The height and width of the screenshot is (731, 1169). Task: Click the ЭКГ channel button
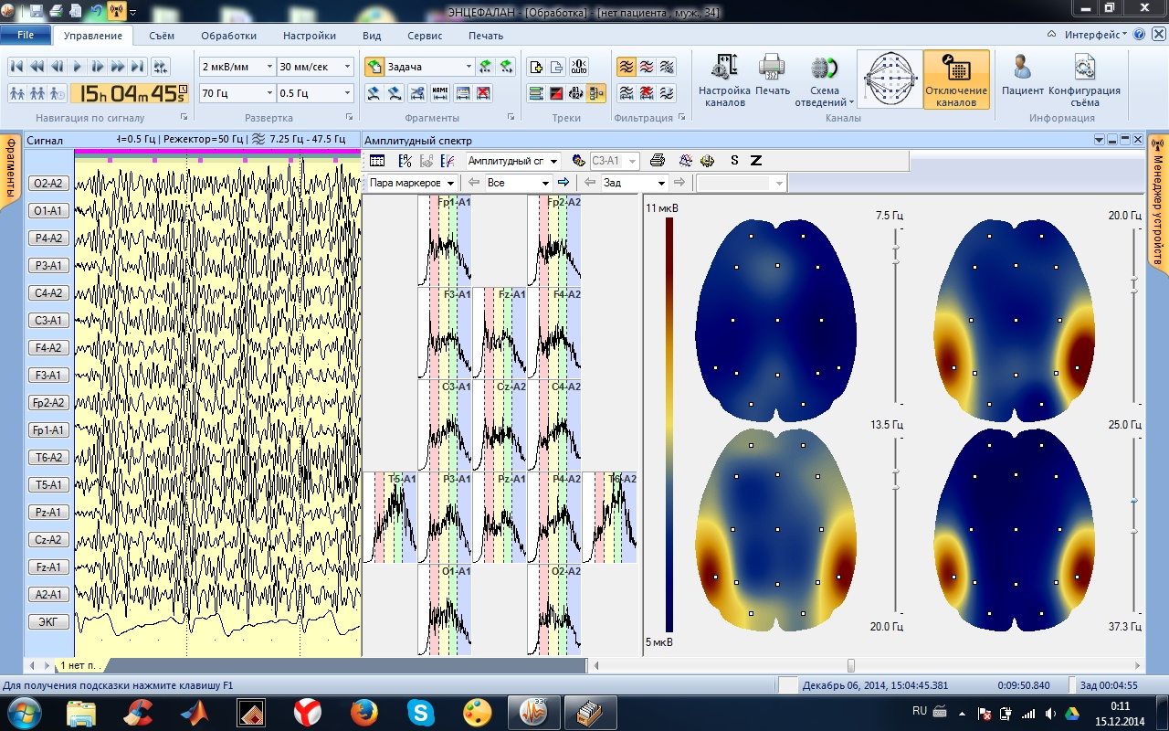pos(47,621)
